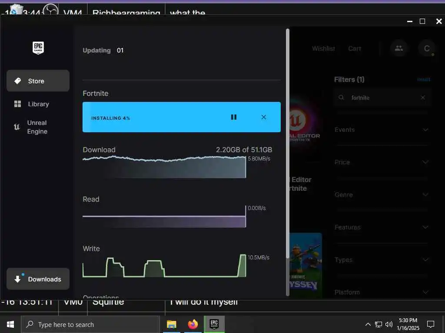Open the network tray icon
Viewport: 445px width, 333px height.
(379, 324)
